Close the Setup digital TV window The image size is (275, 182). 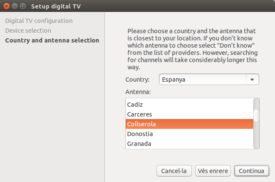point(6,6)
